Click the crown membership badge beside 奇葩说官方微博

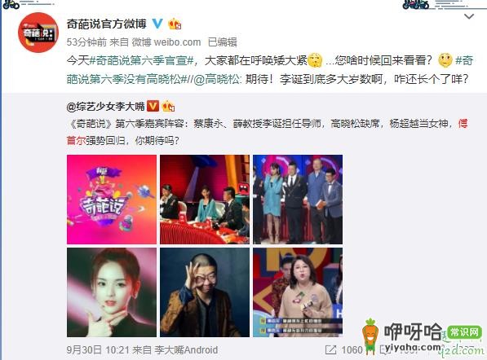(175, 24)
